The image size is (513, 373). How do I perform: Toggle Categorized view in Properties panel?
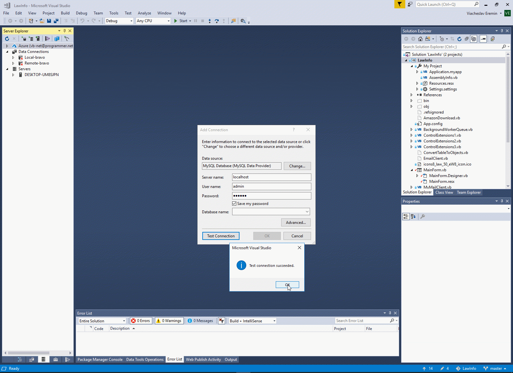pos(406,216)
